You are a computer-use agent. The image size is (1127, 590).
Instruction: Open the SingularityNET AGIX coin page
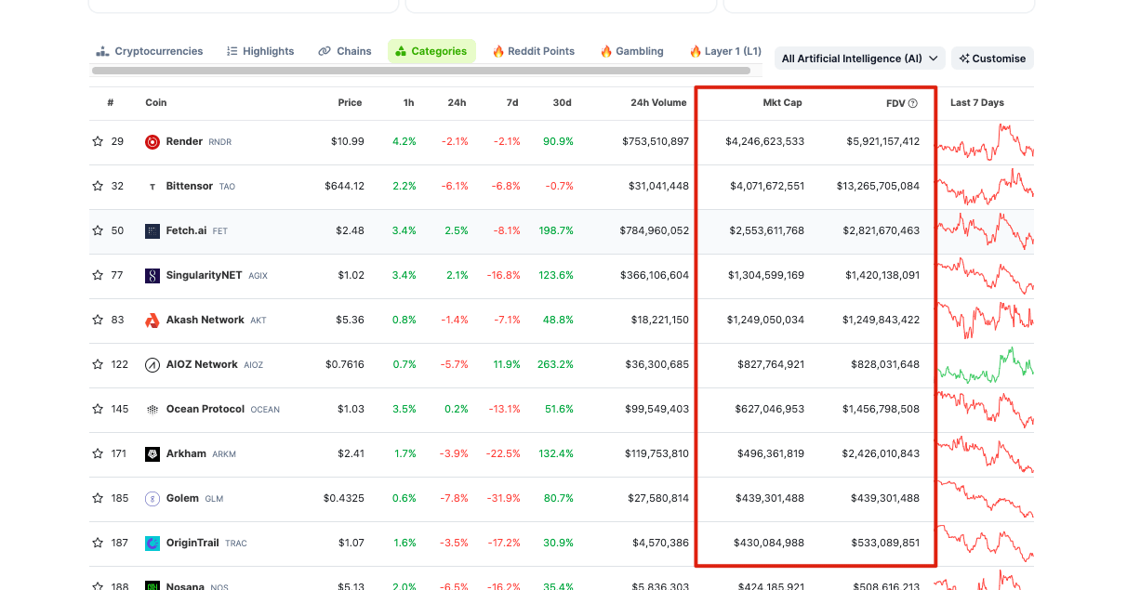tap(217, 276)
